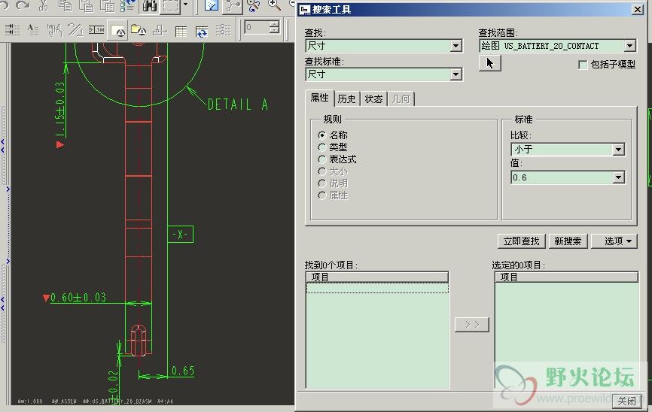This screenshot has width=652, height=412.
Task: Click 项目 header in selected items list
Action: [x=566, y=277]
